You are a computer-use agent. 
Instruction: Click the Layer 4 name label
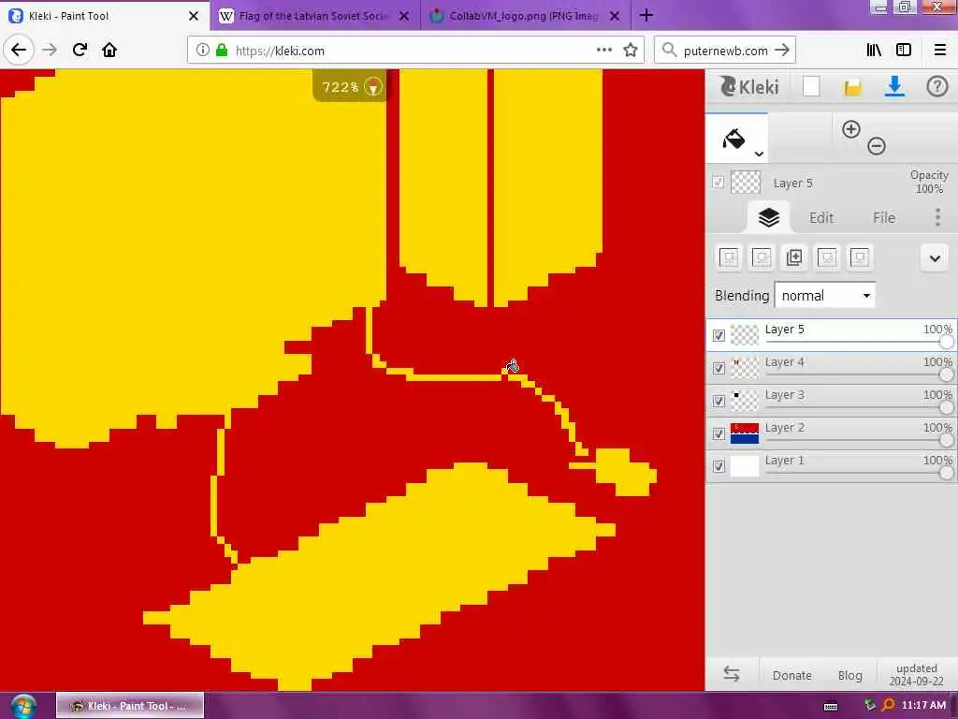pyautogui.click(x=785, y=362)
